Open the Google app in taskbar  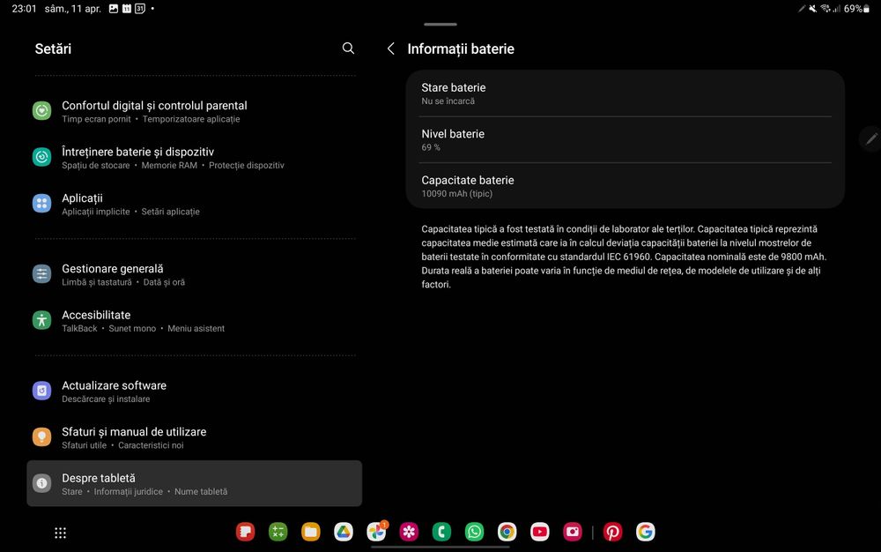tap(645, 532)
